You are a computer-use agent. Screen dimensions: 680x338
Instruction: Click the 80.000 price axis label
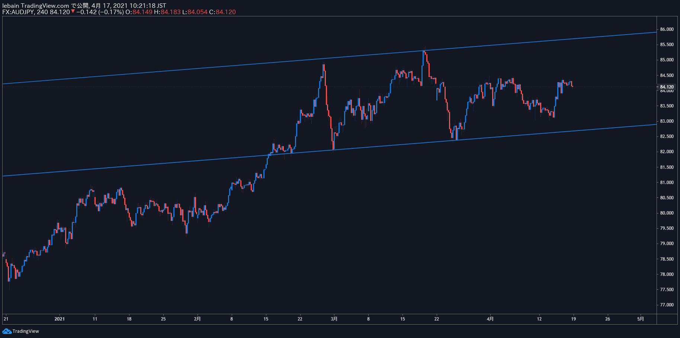667,213
